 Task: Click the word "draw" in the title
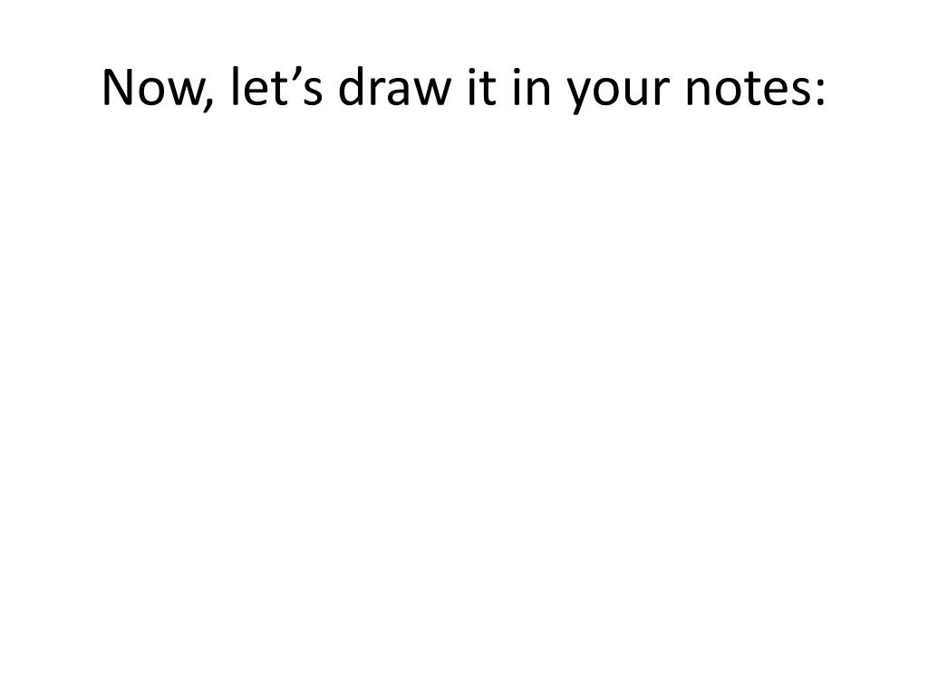[x=394, y=86]
